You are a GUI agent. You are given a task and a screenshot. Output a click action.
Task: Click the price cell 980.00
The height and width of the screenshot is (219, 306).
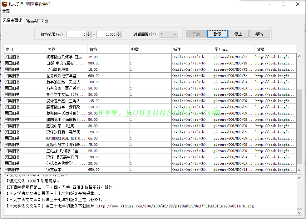pyautogui.click(x=109, y=63)
